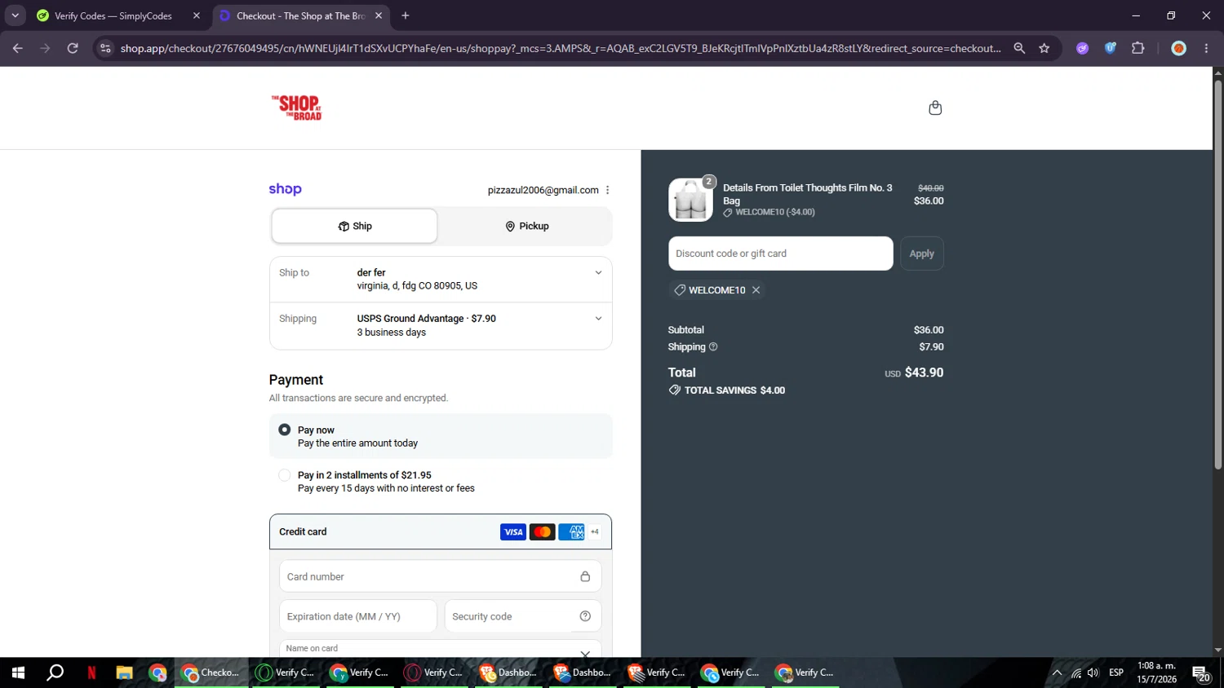
Task: Focus the Security code field
Action: (523, 616)
